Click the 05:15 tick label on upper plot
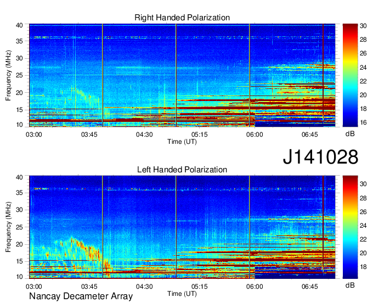The height and width of the screenshot is (303, 373). point(199,134)
